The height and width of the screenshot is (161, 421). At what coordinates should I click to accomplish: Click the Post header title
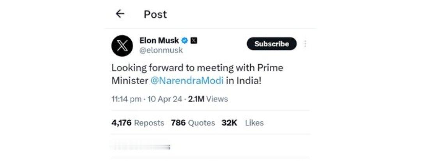point(155,14)
